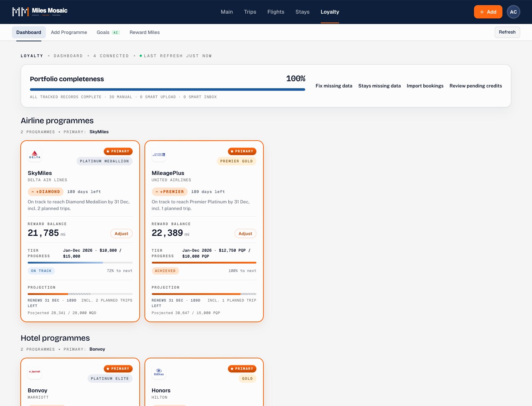Click the Stays missing data link

click(379, 86)
